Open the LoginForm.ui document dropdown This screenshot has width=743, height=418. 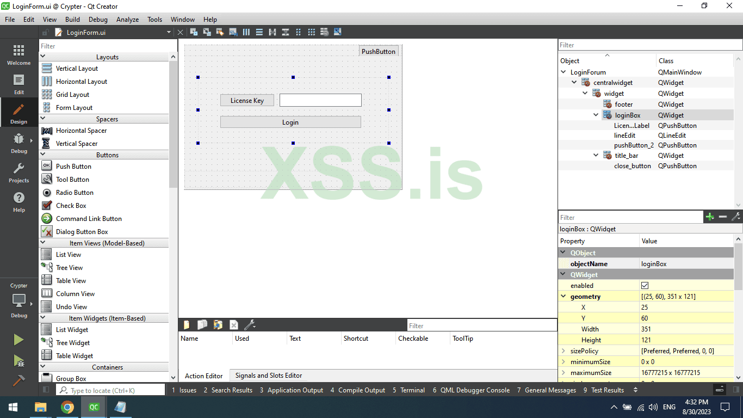tap(169, 33)
